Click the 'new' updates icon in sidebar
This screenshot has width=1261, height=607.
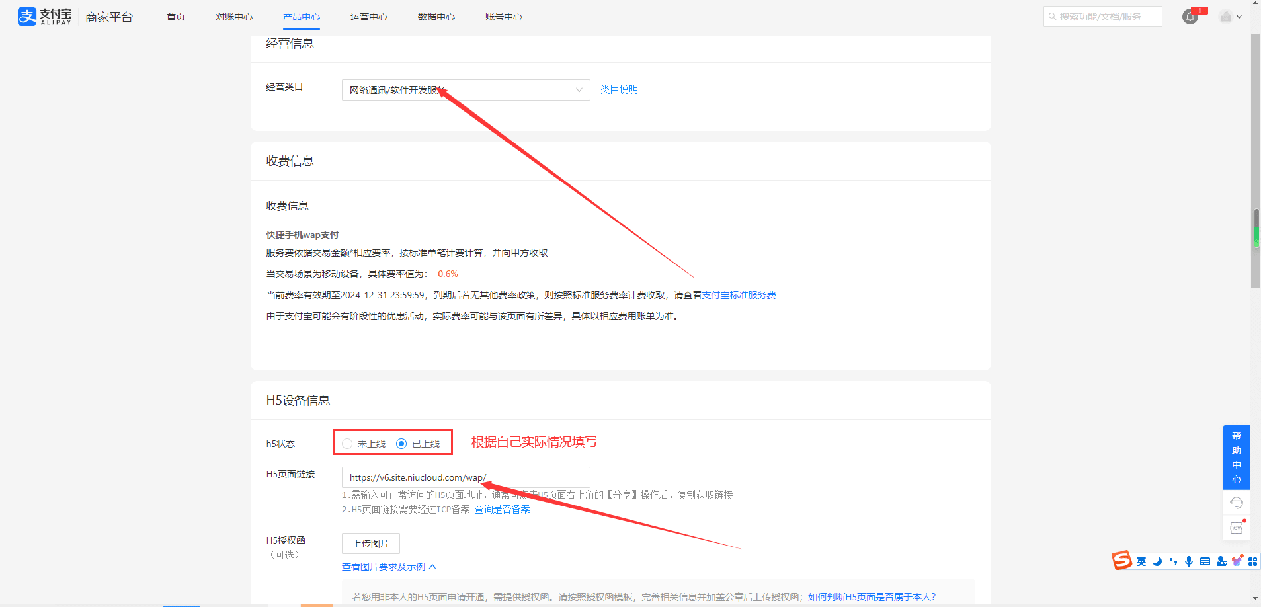click(x=1236, y=527)
